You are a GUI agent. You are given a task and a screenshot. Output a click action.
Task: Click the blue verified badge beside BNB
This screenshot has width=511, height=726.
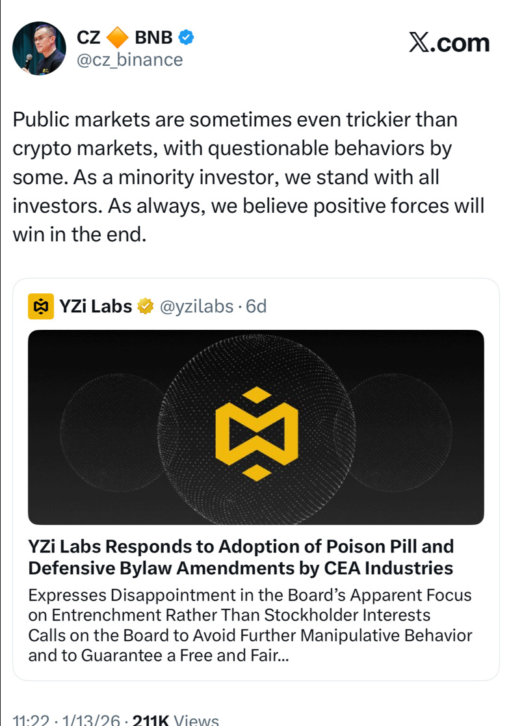(x=185, y=37)
